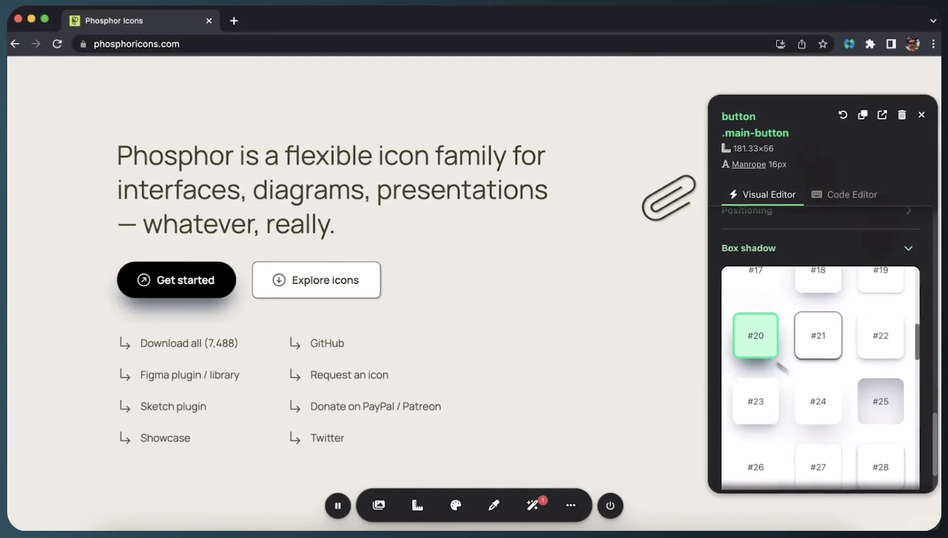Open the more options ellipsis menu
The width and height of the screenshot is (948, 538).
tap(571, 505)
